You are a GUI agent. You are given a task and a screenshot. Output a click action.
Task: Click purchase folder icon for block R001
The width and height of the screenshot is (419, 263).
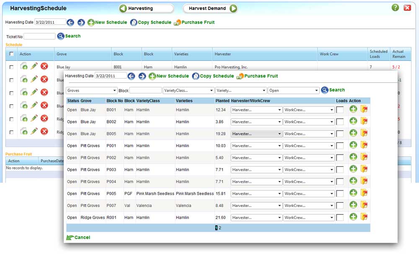(x=364, y=217)
